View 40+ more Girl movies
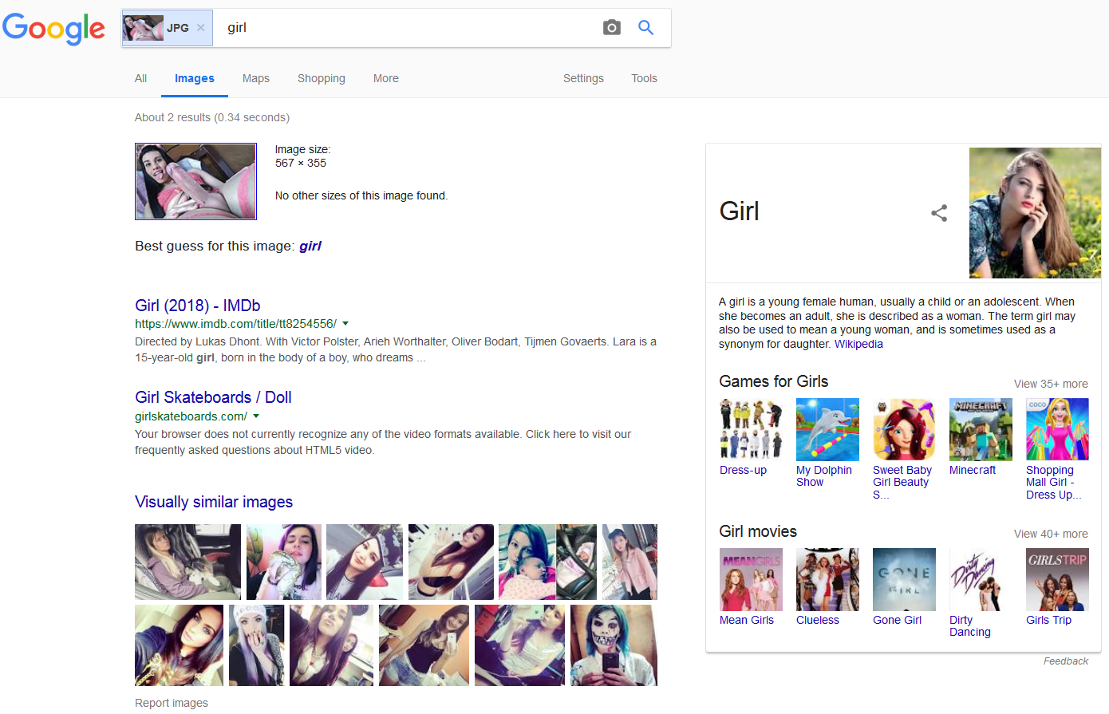This screenshot has width=1109, height=714. [x=1051, y=534]
